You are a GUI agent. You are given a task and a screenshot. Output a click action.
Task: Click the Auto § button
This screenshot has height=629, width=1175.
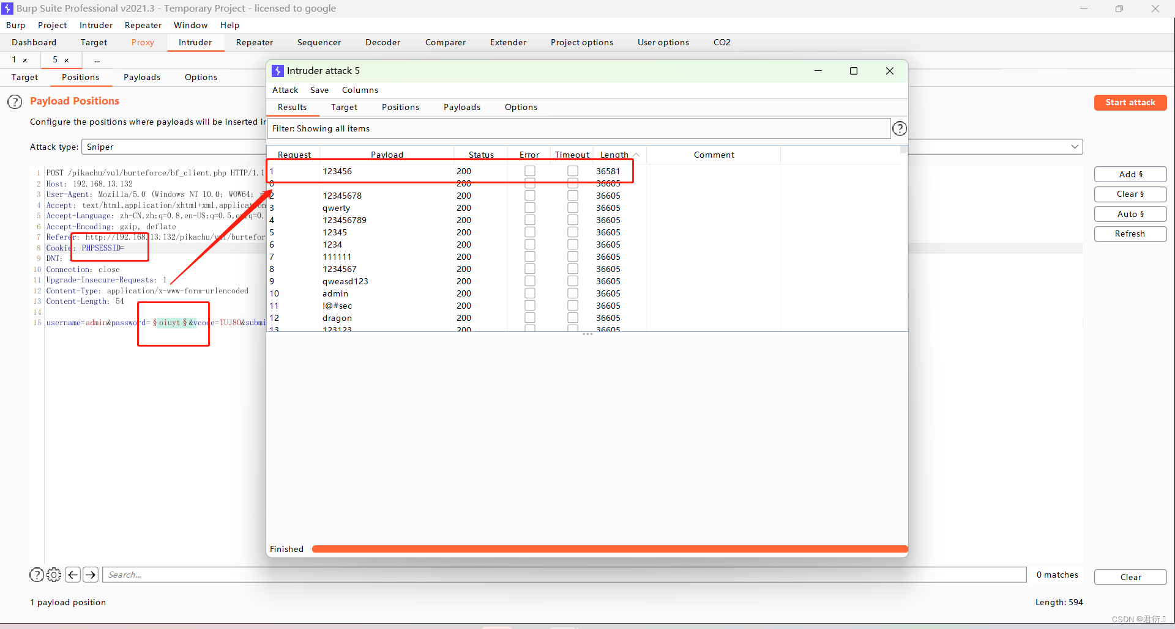pos(1130,214)
